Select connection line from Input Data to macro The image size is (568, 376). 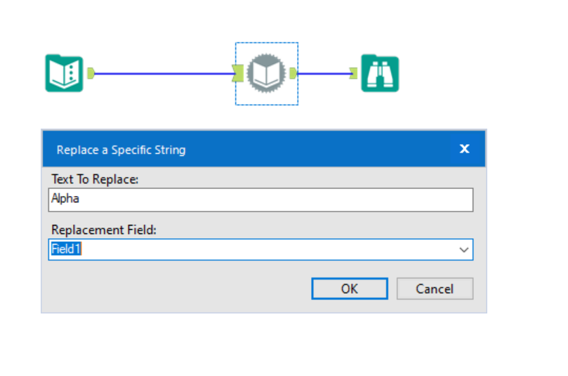point(161,72)
